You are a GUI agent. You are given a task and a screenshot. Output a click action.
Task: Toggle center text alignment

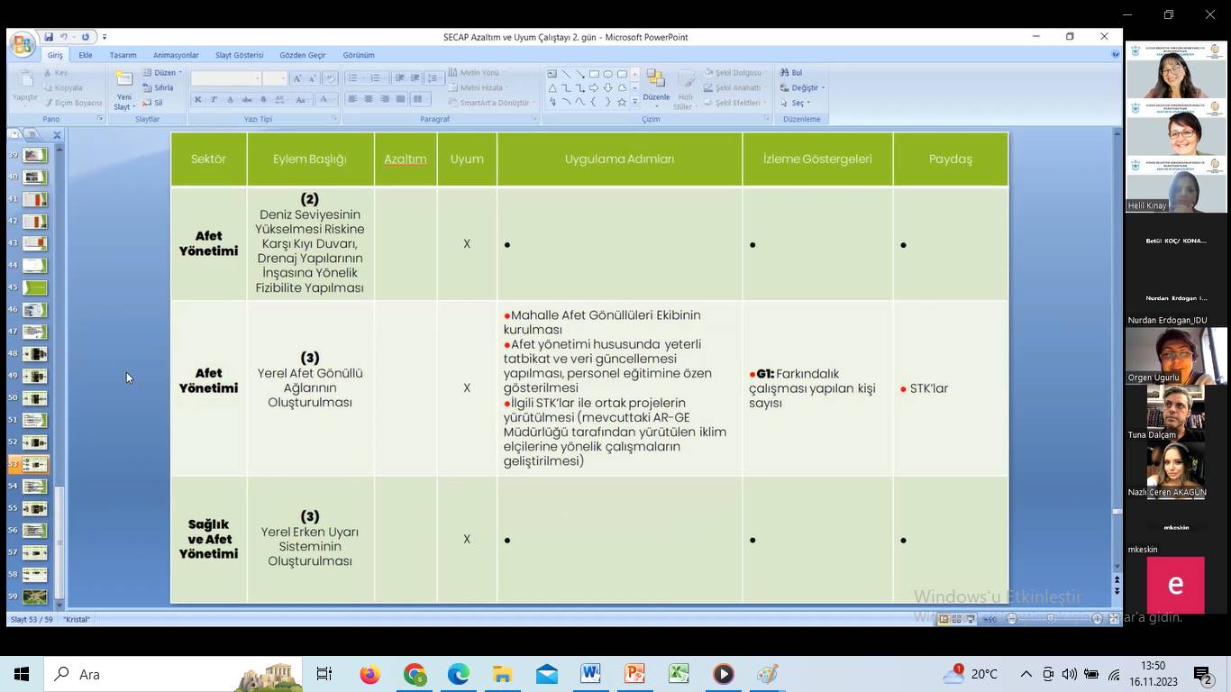coord(368,99)
